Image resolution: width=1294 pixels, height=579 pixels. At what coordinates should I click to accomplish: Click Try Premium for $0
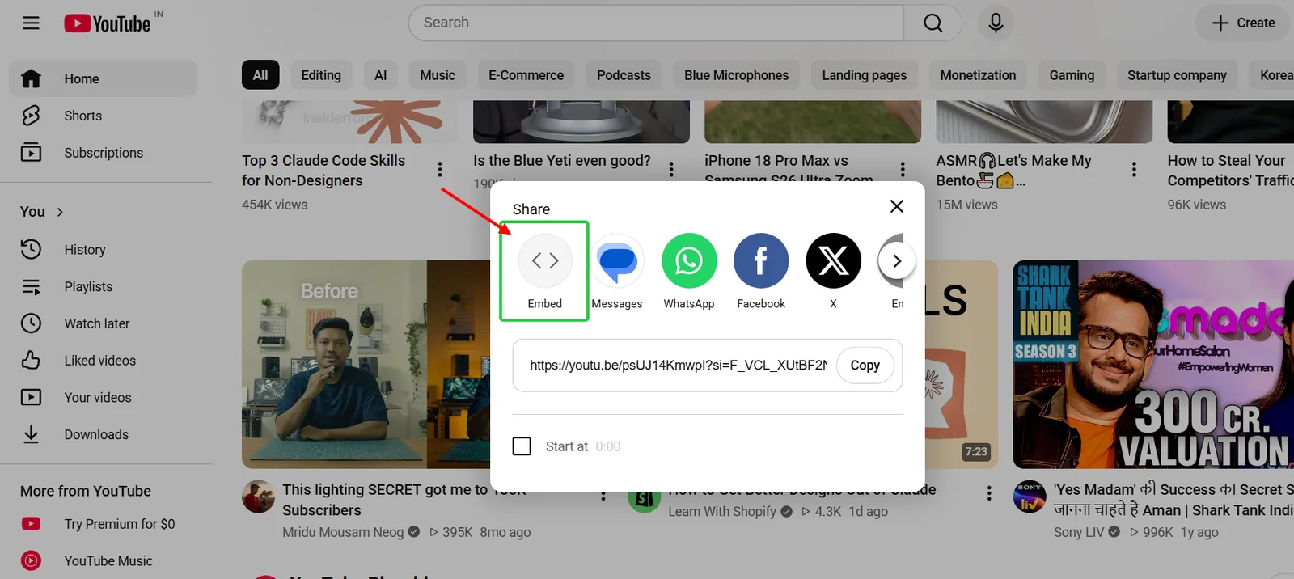coord(104,524)
